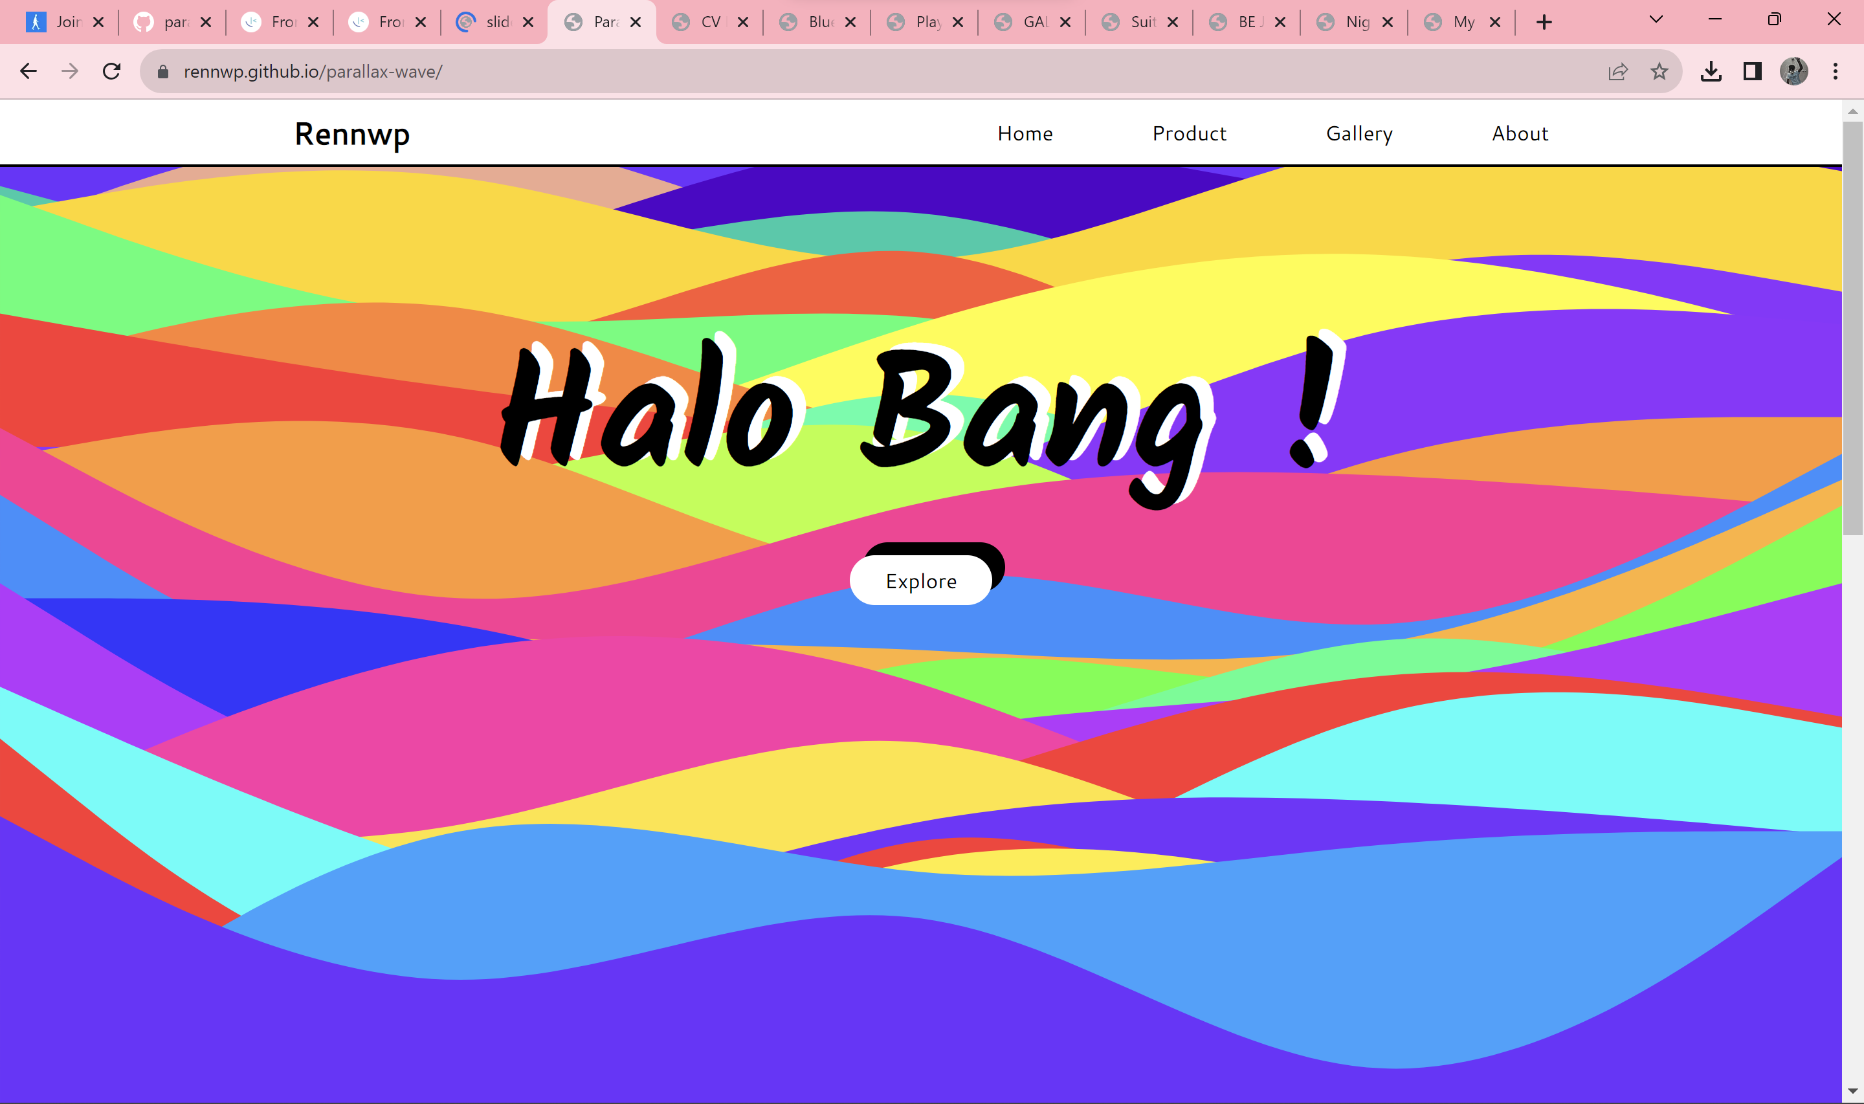Screen dimensions: 1864x1104
Task: Toggle the browser side panel icon
Action: click(x=1753, y=71)
